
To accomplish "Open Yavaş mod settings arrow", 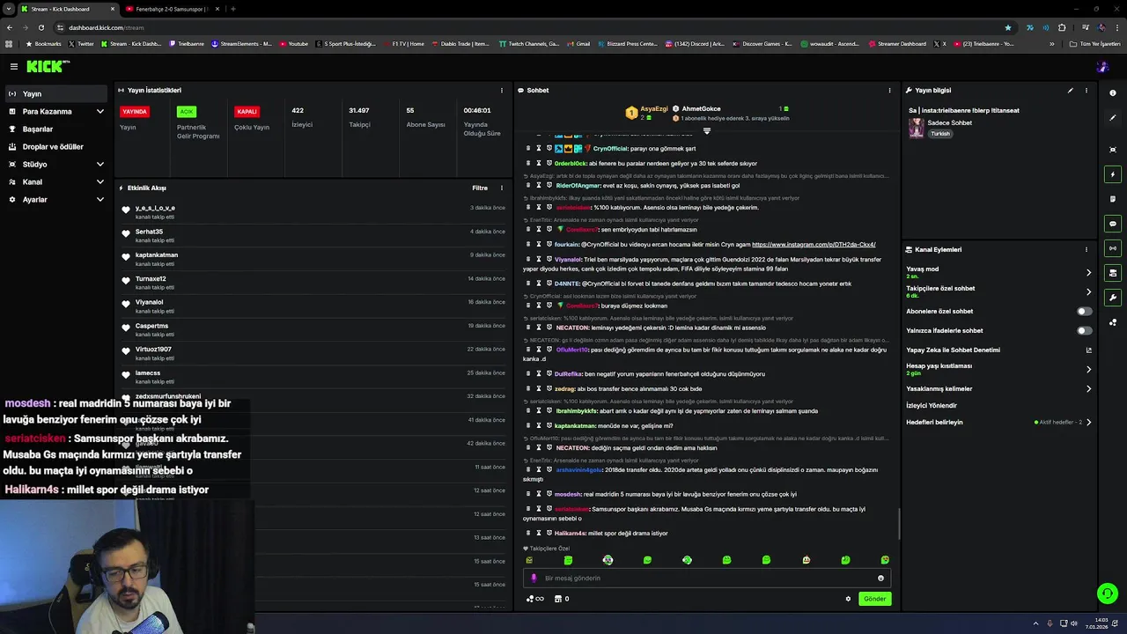I will tap(1089, 272).
